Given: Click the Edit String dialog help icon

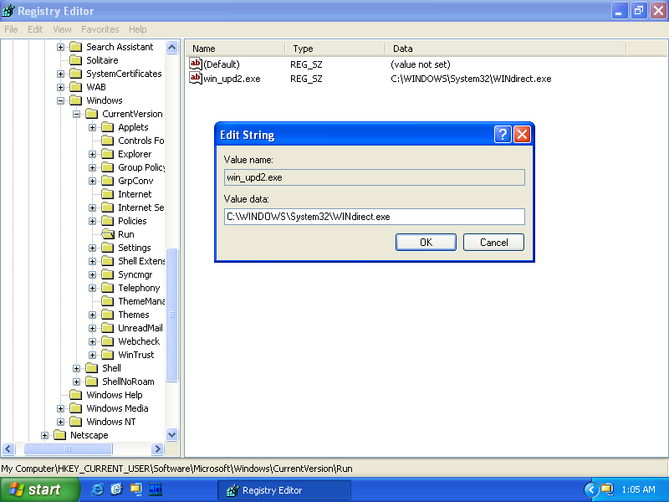Looking at the screenshot, I should pos(503,135).
